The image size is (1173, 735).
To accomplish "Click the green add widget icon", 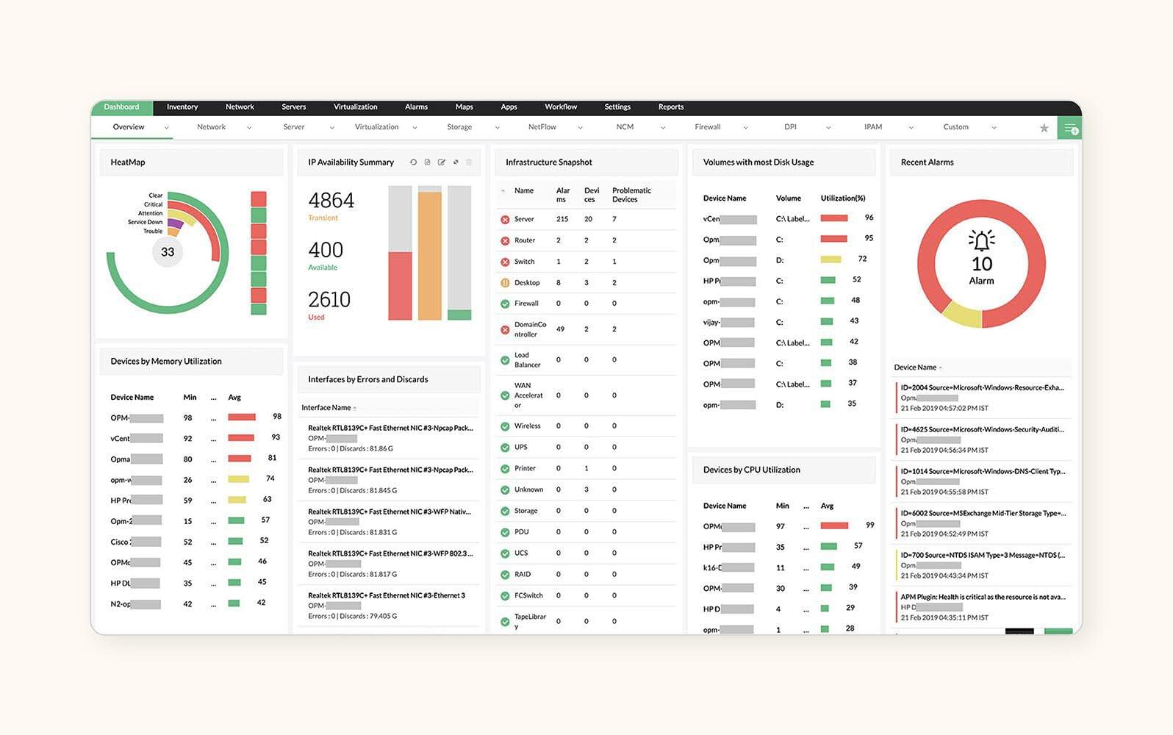I will 1070,128.
